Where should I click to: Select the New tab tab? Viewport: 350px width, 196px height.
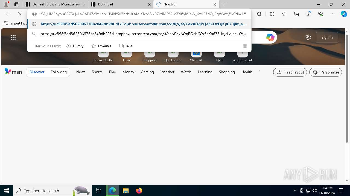(x=186, y=4)
